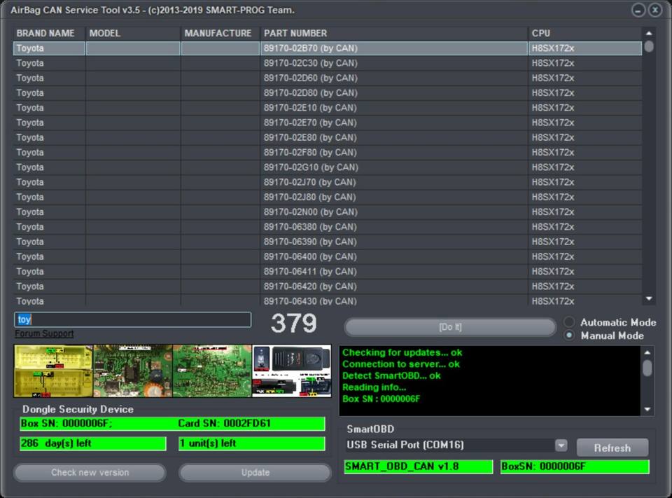Click the search field containing 'toy'
Viewport: 672px width, 498px height.
pyautogui.click(x=133, y=319)
